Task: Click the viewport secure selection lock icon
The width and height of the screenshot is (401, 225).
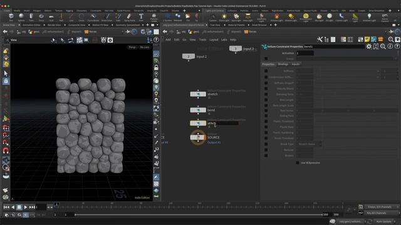Action: tap(6, 81)
